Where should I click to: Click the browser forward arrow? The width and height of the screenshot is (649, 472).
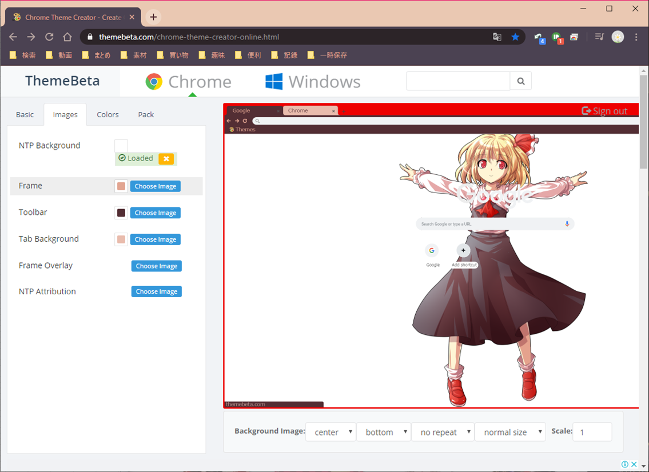31,37
